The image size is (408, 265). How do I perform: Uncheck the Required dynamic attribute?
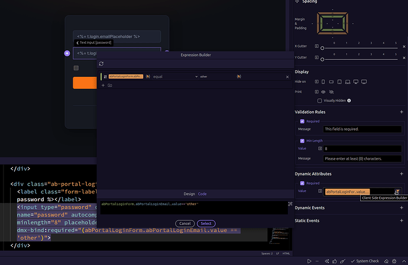coord(302,183)
